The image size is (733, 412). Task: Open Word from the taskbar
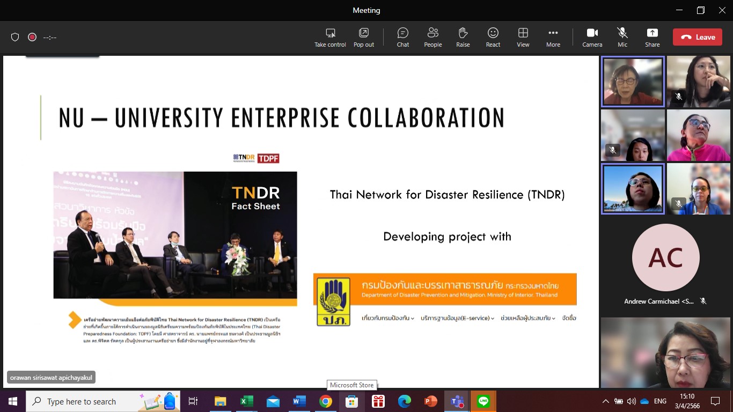[x=299, y=401]
